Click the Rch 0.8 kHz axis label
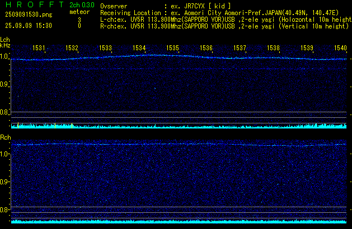352x229 pixels. pos(4,209)
